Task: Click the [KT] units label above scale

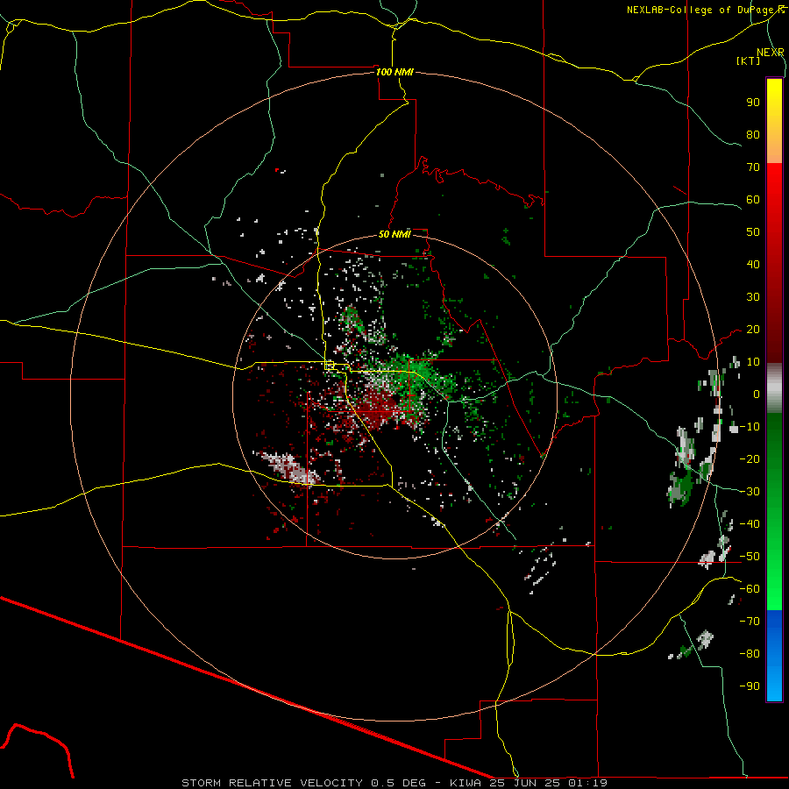Action: [x=749, y=60]
